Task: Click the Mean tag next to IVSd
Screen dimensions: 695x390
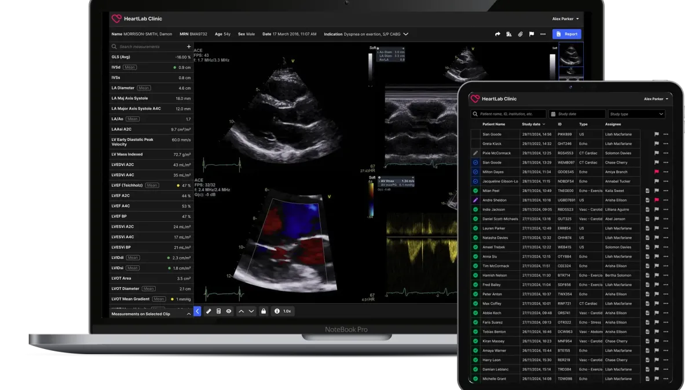Action: click(130, 68)
